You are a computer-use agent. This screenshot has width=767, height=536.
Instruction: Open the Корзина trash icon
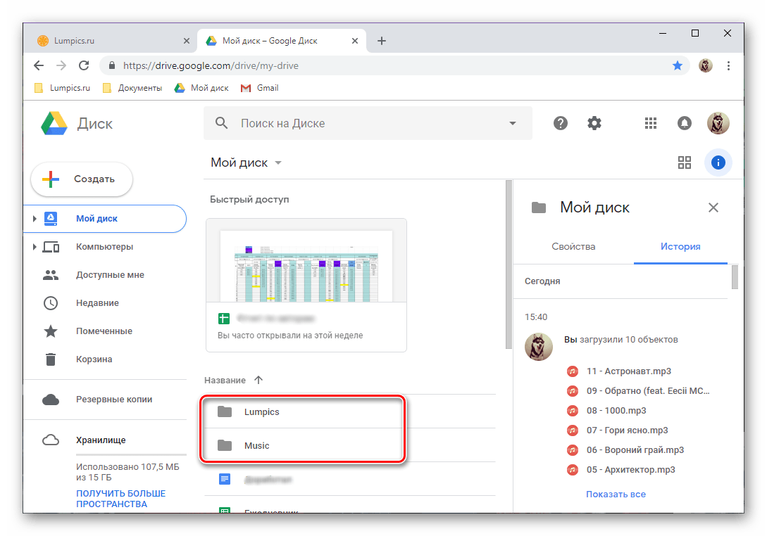tap(51, 359)
